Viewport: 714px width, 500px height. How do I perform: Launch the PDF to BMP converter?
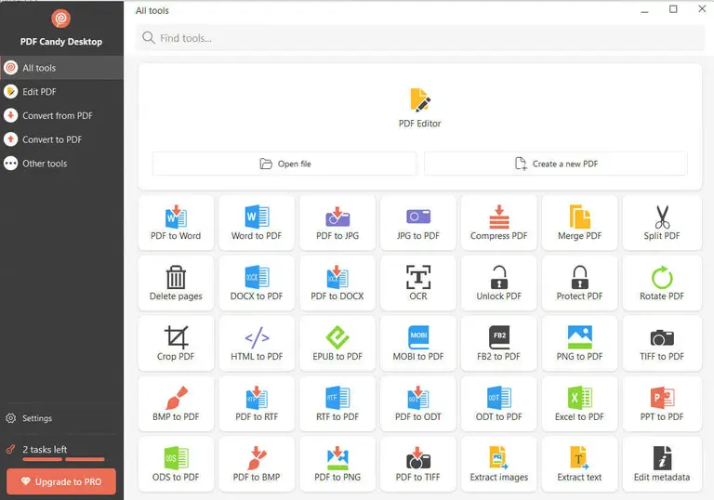(257, 464)
